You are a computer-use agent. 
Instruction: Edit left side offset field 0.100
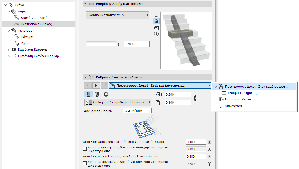pyautogui.click(x=196, y=142)
